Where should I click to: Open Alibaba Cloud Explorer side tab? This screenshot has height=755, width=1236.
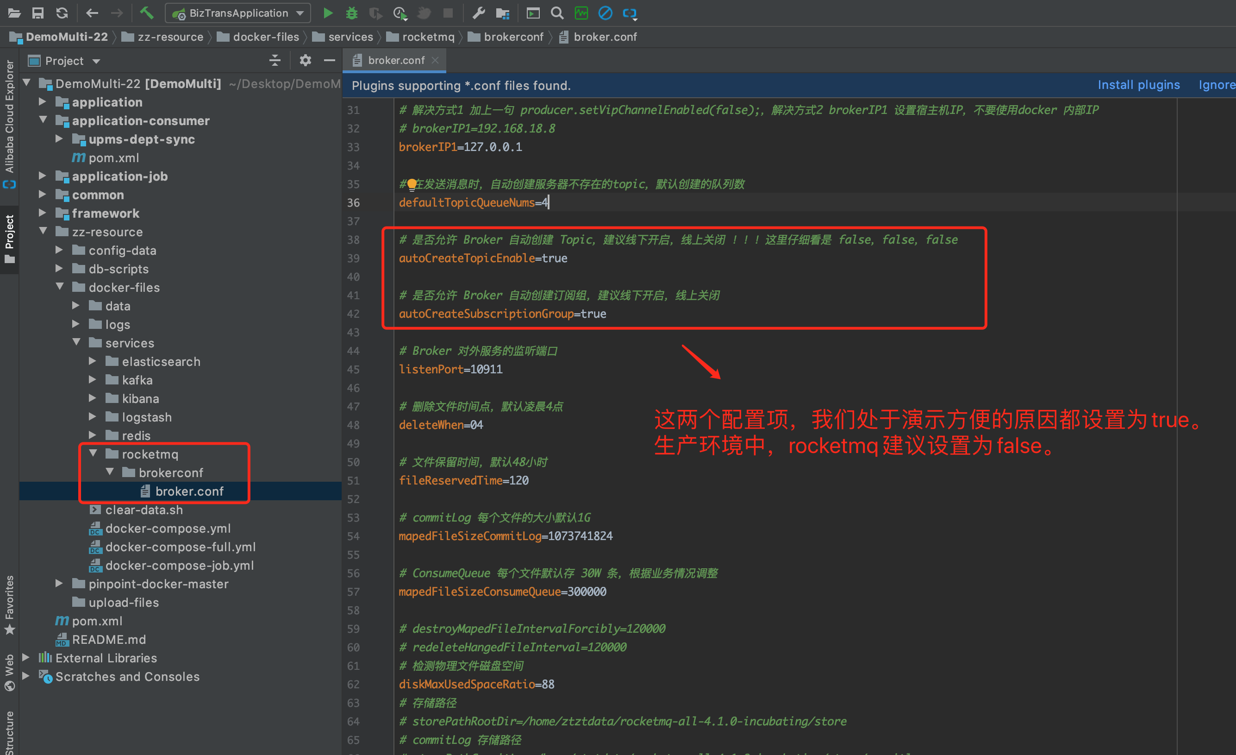(x=9, y=124)
